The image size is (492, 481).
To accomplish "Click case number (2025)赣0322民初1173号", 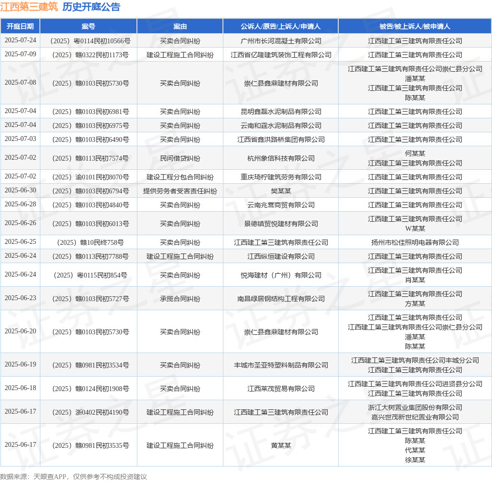I will [x=88, y=55].
